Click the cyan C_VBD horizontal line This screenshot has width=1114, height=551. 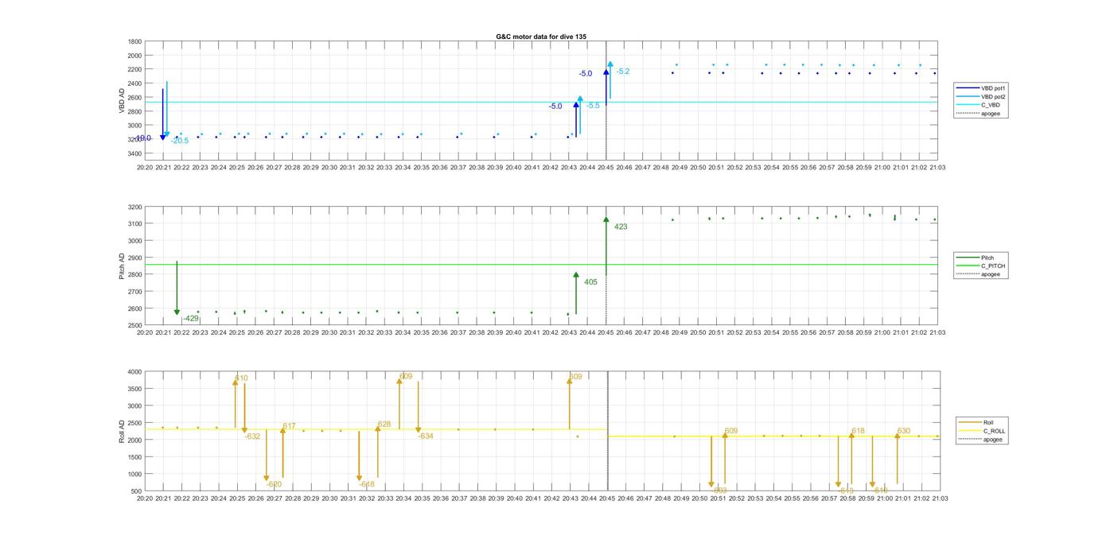[541, 102]
